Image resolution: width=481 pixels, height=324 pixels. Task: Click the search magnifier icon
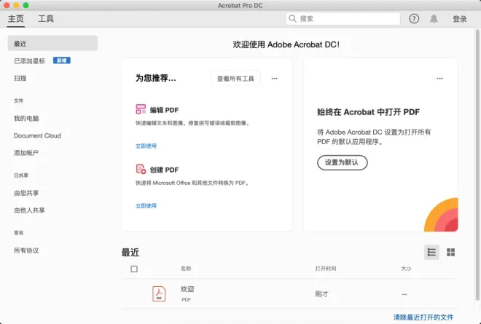(292, 19)
